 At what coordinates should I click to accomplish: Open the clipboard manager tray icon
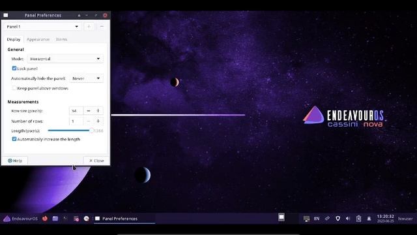(x=358, y=219)
